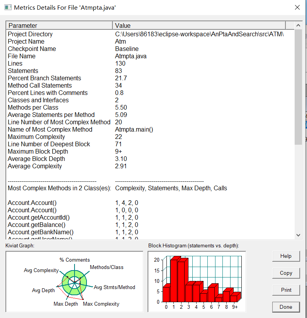This screenshot has height=318, width=307.
Task: Click the Avg Stmts/Method Kiviat label
Action: (114, 287)
